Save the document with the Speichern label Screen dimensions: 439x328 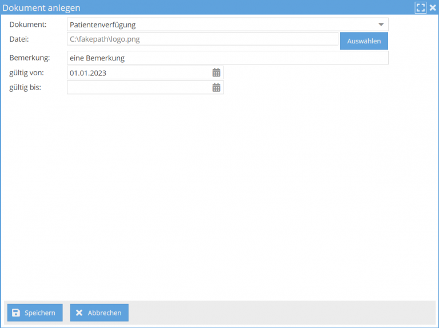click(x=40, y=313)
